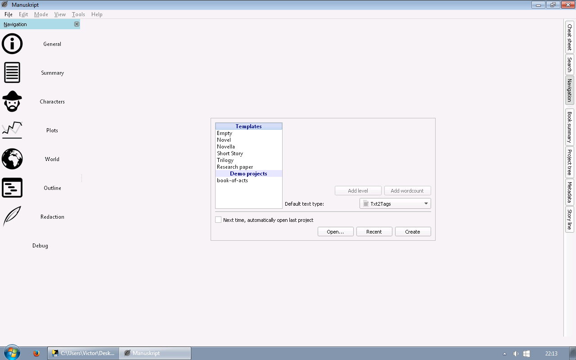Toggle the Book summary side tab
Screen dimensions: 576x360
click(x=570, y=127)
